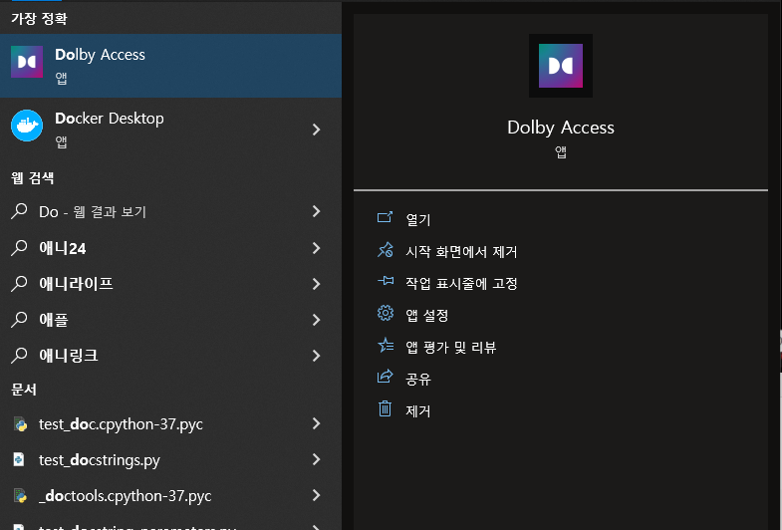Viewport: 782px width, 530px height.
Task: Choose 작업 표시줄에 고정
Action: click(x=461, y=283)
